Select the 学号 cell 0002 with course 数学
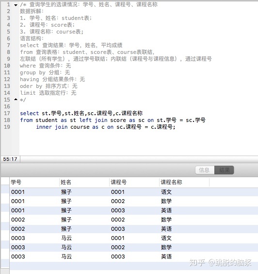 click(x=18, y=220)
